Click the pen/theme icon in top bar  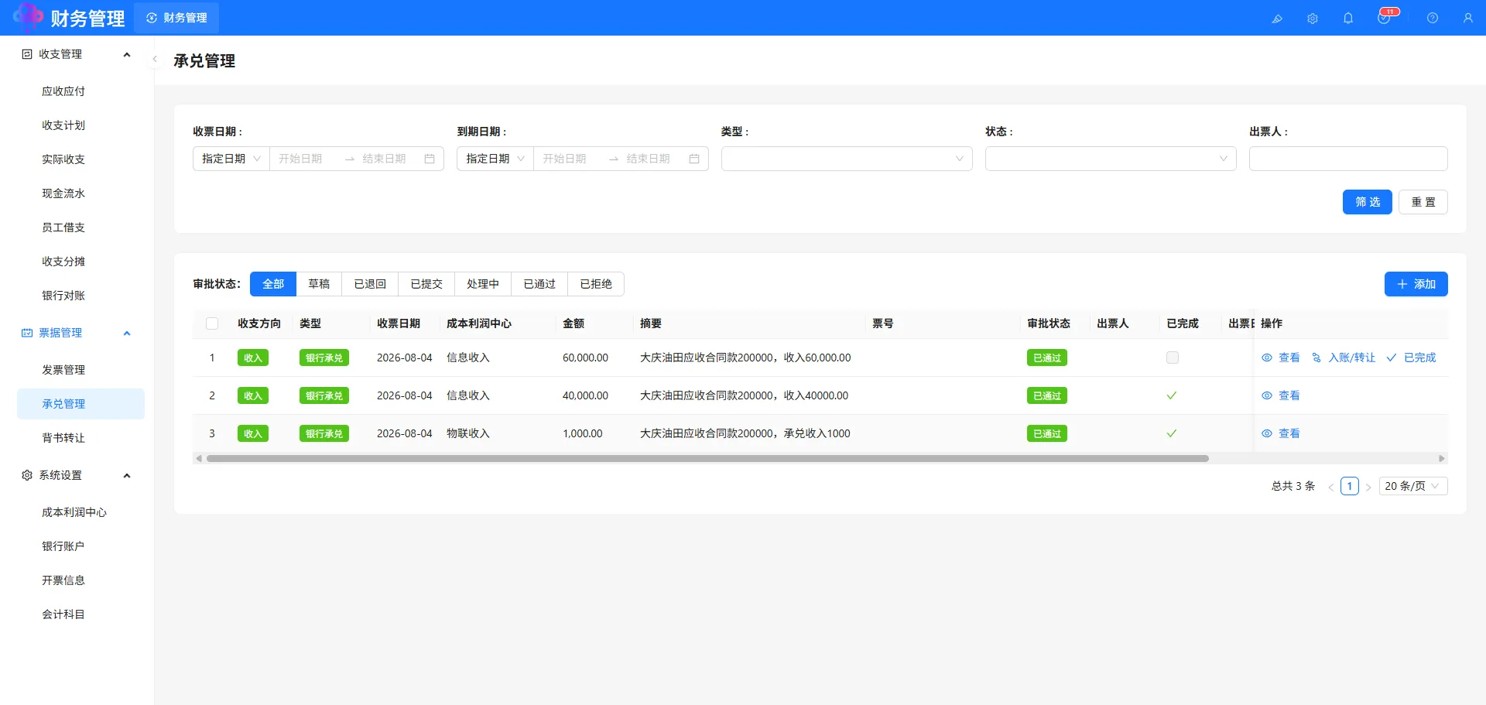click(1277, 19)
